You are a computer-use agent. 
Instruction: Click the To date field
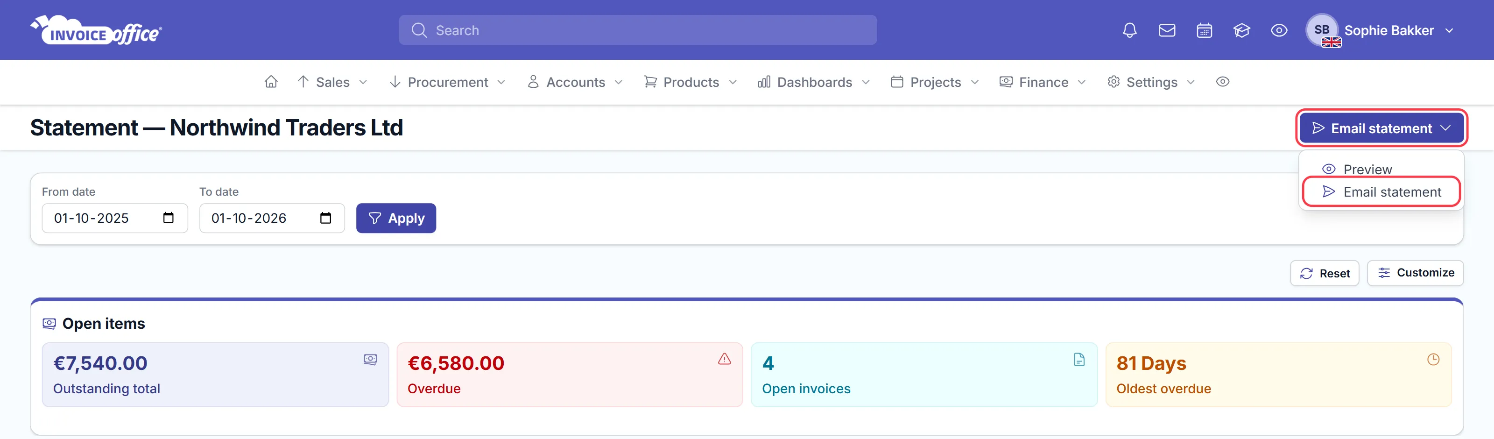[x=271, y=218]
